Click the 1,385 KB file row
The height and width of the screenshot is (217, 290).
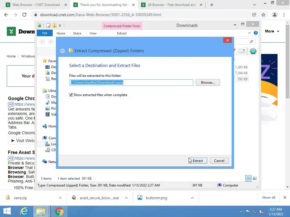coord(241,67)
